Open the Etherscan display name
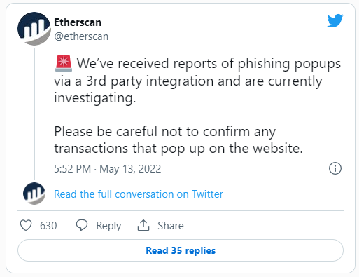 tap(78, 22)
